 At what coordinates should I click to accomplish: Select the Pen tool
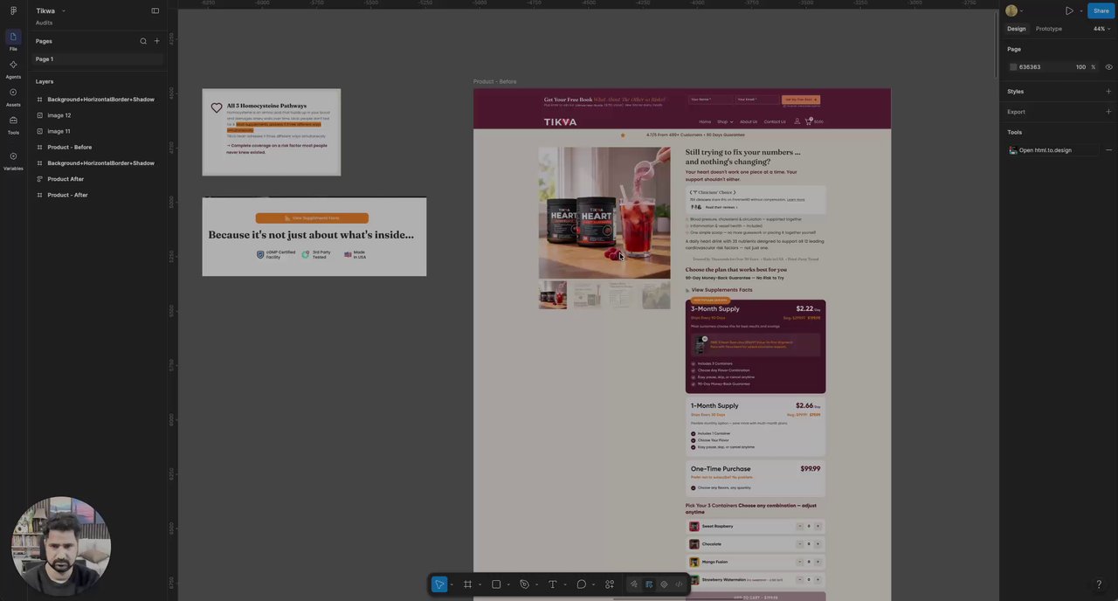(x=524, y=584)
